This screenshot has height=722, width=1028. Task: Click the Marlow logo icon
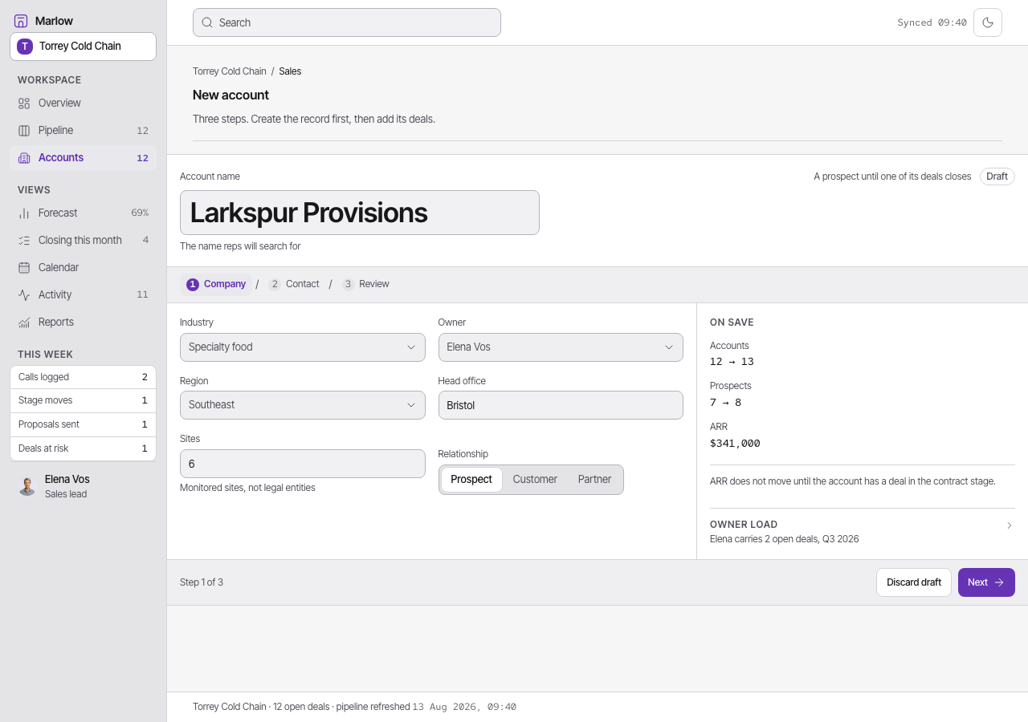point(21,21)
